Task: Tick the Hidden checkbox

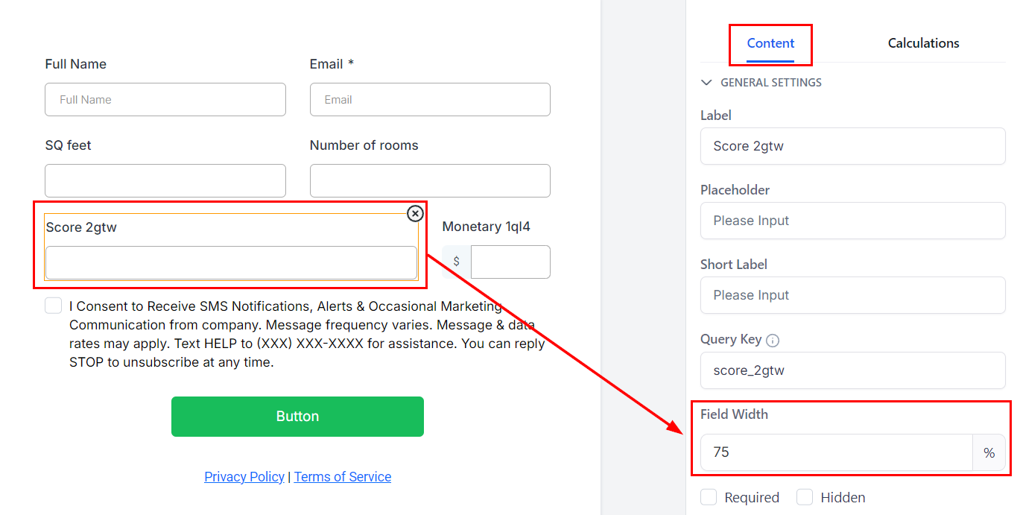Action: [x=805, y=497]
